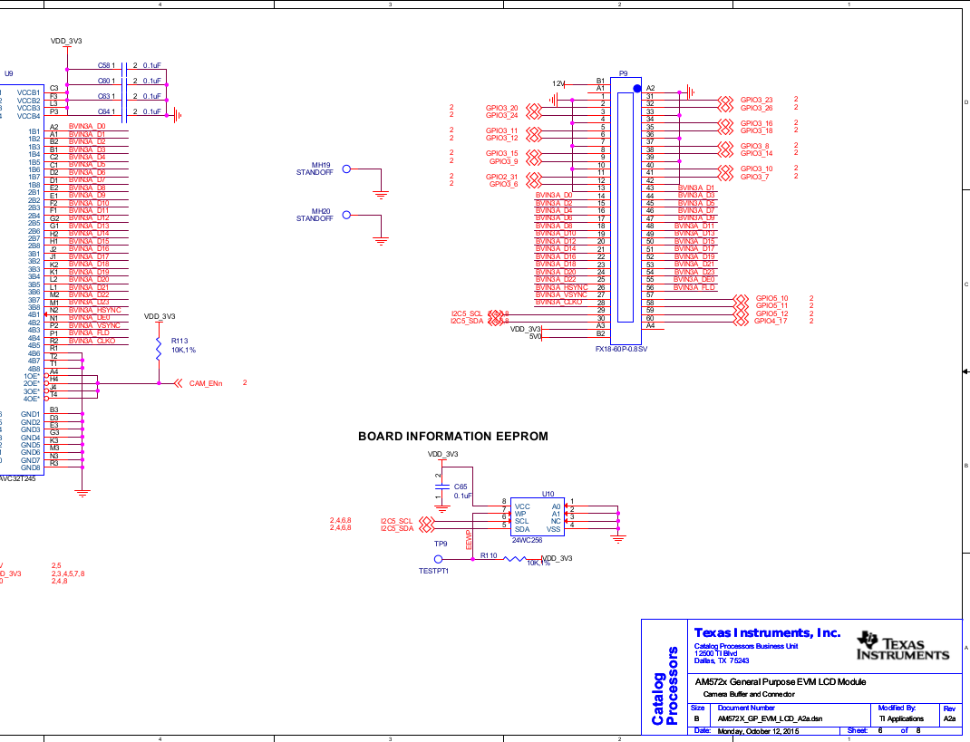Click the Monday, October 12, 2015 date
Screen dimensions: 970x742
(x=758, y=731)
